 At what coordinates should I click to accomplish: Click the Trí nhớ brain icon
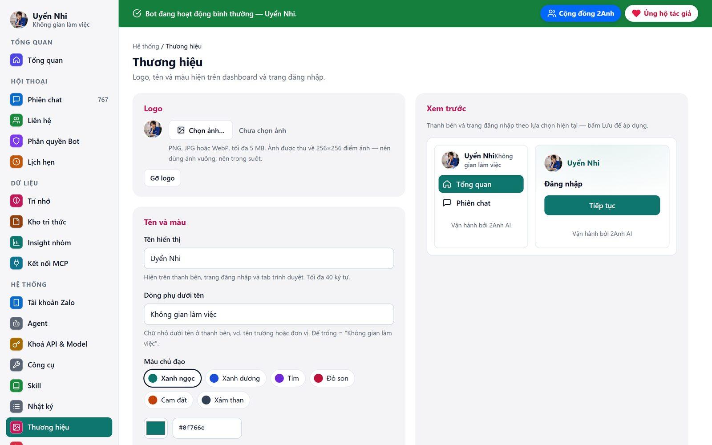[x=16, y=201]
